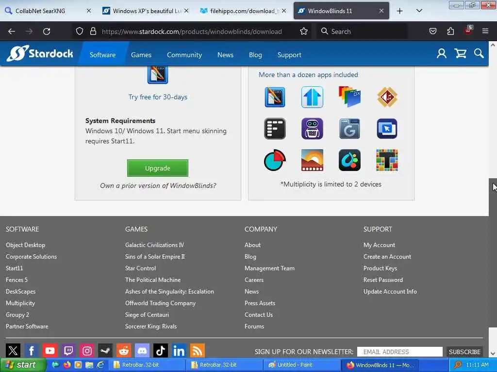The width and height of the screenshot is (497, 372).
Task: Open the purple robot app icon
Action: point(312,129)
